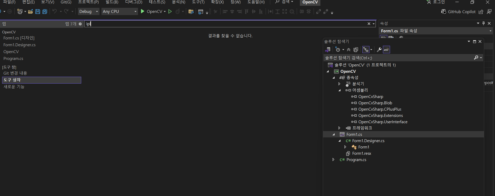Open the Any CPU platform dropdown

point(120,12)
